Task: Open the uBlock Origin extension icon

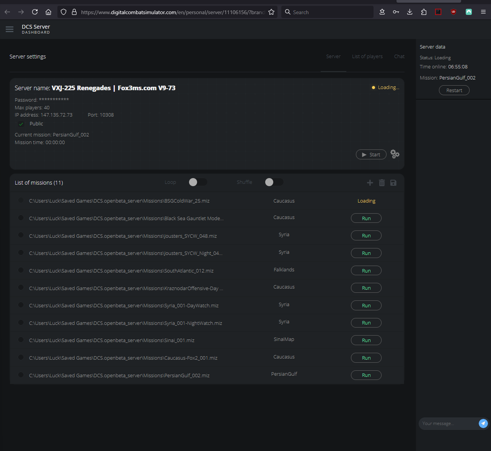Action: (453, 12)
